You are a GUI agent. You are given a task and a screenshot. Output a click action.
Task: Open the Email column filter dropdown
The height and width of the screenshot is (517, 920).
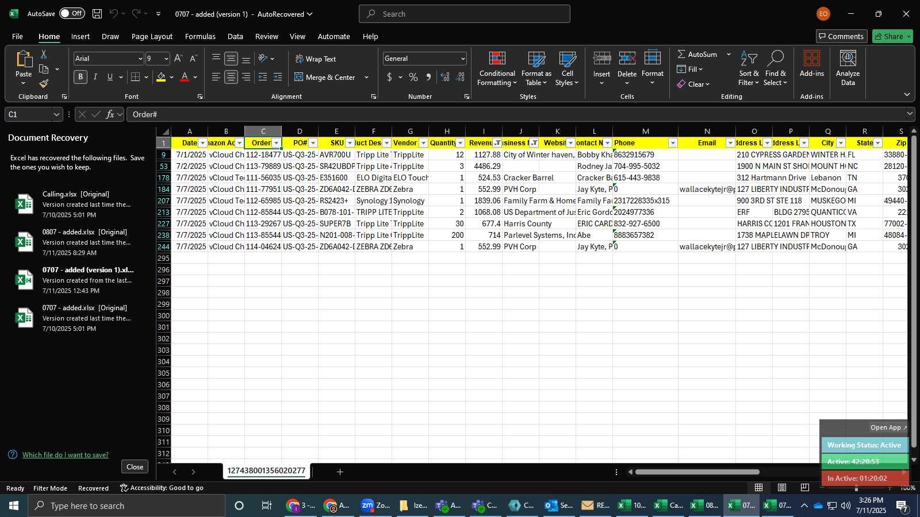pos(730,143)
